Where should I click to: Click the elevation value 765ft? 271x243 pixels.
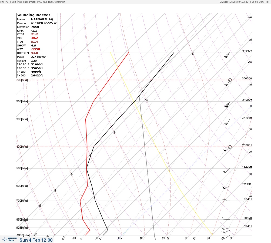pos(35,27)
